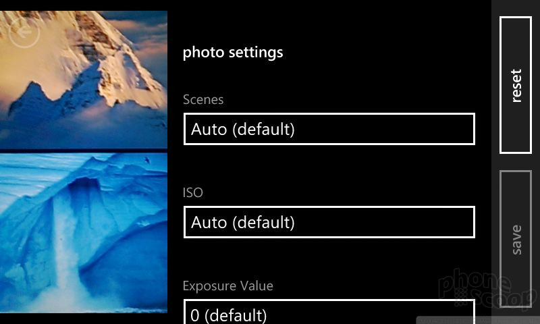Screen dimensions: 540x324
Task: Expand the ISO Auto (default) selector
Action: coord(329,222)
